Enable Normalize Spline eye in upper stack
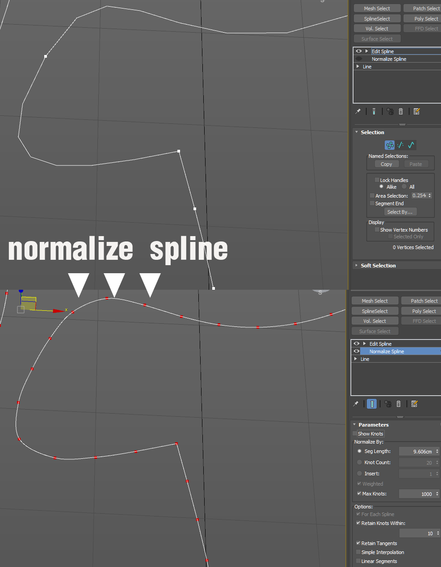The height and width of the screenshot is (567, 441). (x=359, y=59)
